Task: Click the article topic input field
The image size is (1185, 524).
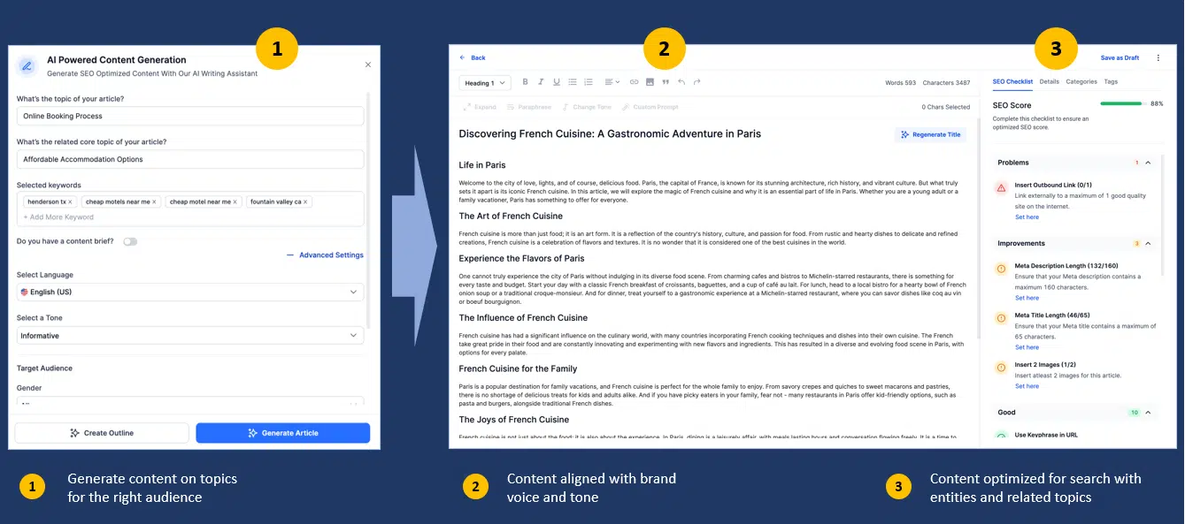Action: click(x=190, y=116)
